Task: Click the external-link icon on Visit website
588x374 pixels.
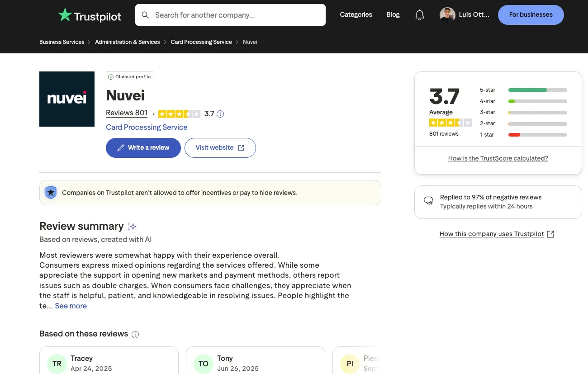Action: point(241,147)
